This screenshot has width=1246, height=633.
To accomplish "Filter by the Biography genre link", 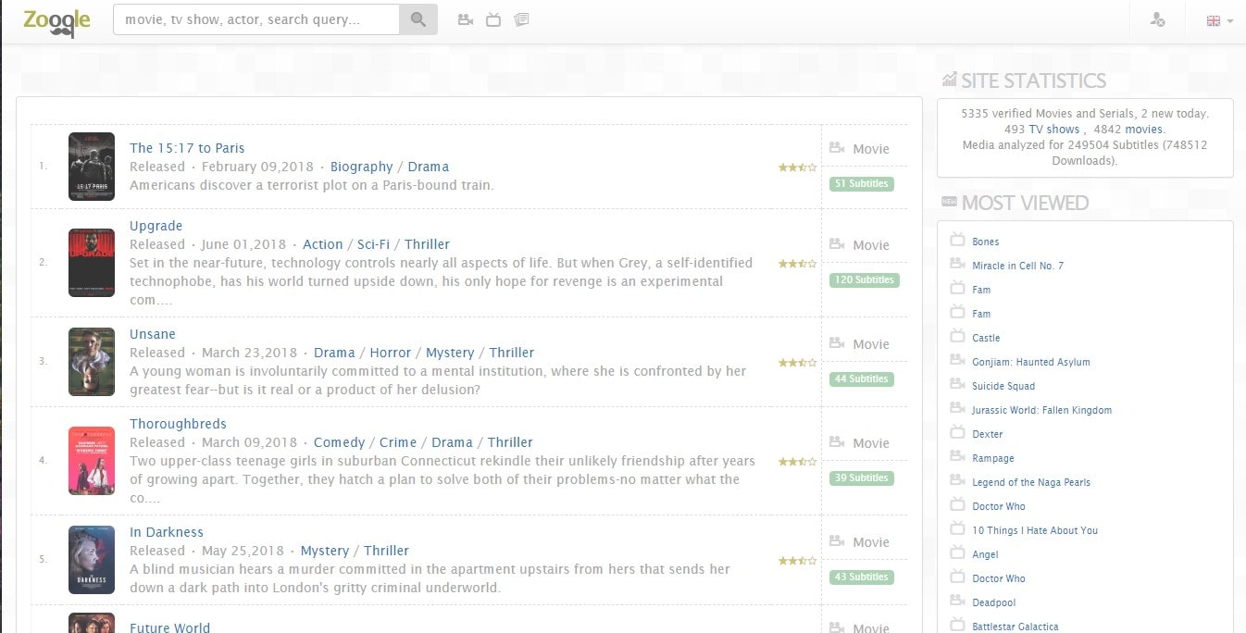I will point(362,167).
